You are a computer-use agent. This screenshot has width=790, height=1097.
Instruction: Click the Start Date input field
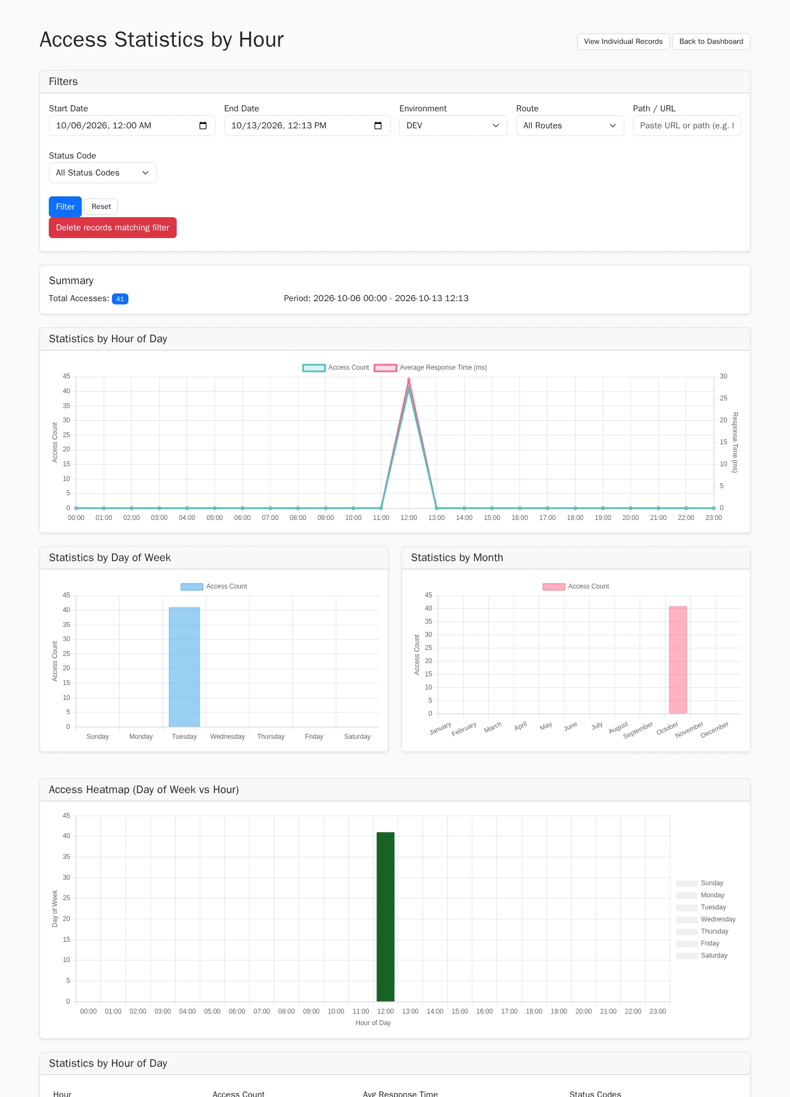coord(132,126)
